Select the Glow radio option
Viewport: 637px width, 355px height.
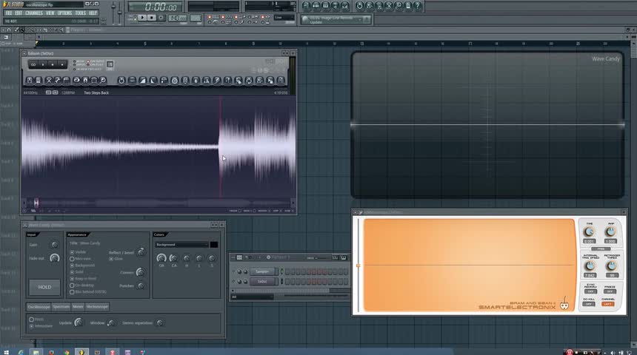click(111, 259)
